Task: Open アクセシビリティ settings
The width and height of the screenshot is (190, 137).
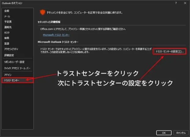Action: [11, 49]
